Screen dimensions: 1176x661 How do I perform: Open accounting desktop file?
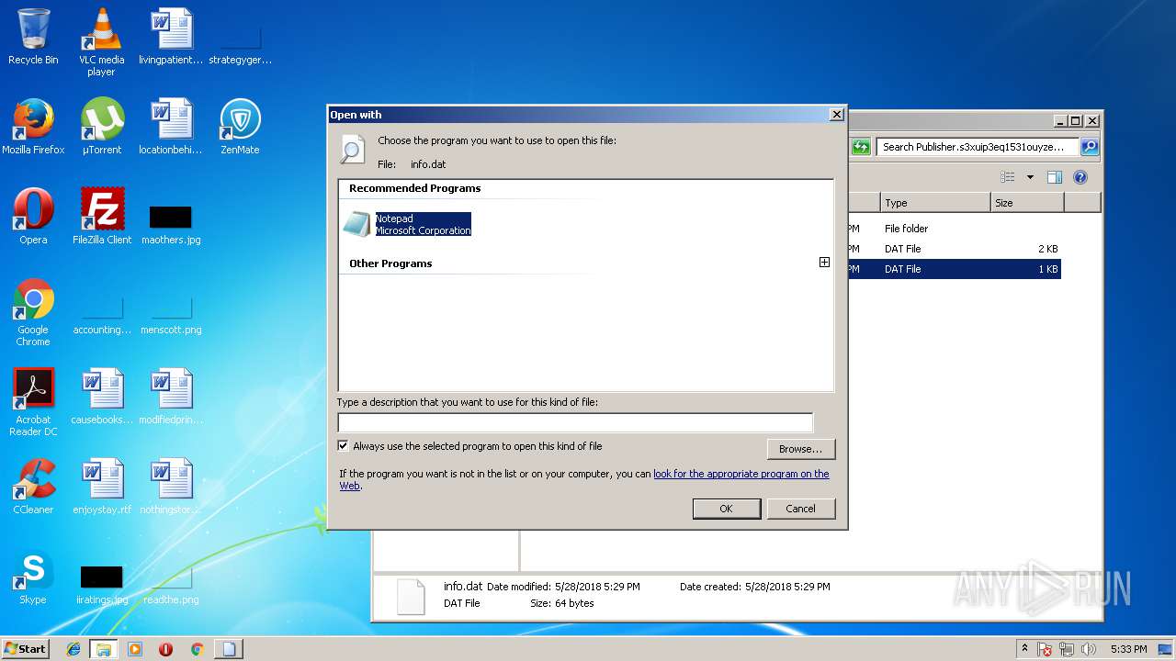coord(101,315)
